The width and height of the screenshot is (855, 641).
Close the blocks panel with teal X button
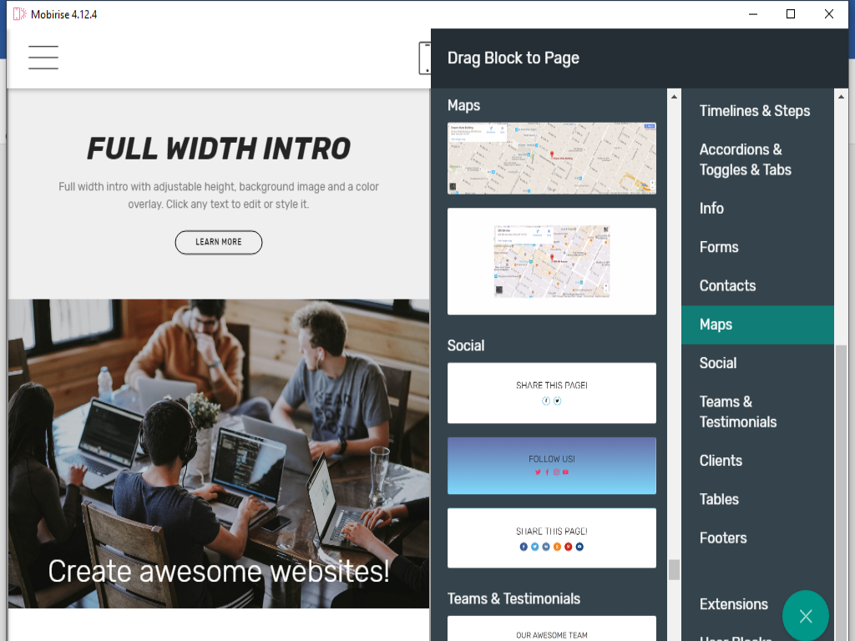tap(806, 616)
